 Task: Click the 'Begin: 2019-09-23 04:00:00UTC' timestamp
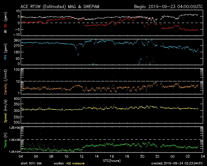(x=169, y=6)
